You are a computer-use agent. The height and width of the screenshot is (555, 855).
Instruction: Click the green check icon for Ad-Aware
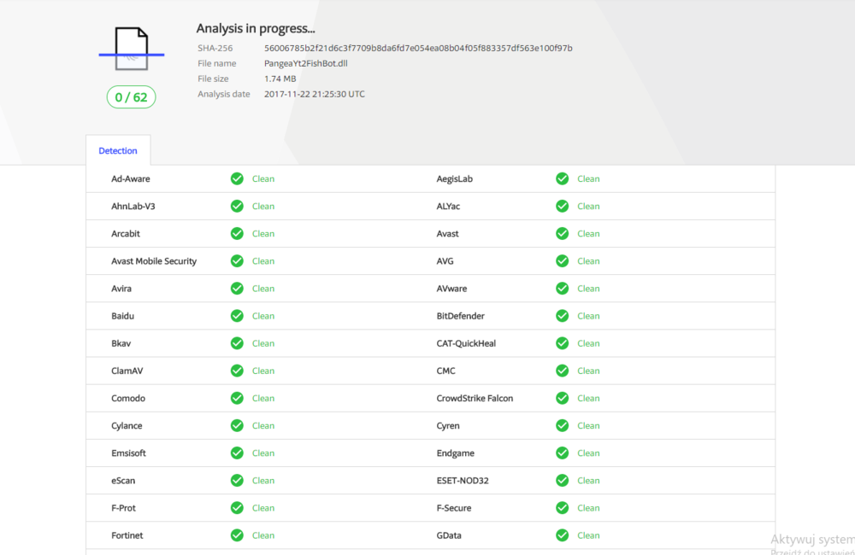(237, 178)
